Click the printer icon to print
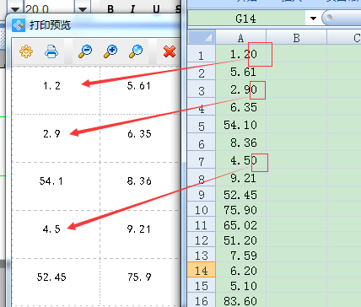 point(51,51)
